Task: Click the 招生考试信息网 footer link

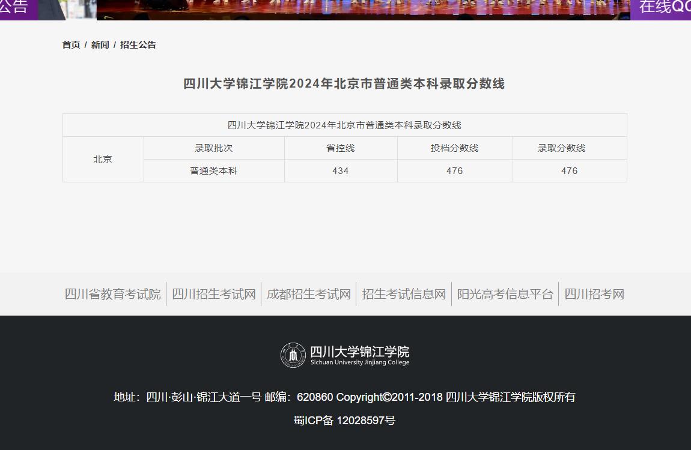Action: (x=403, y=294)
